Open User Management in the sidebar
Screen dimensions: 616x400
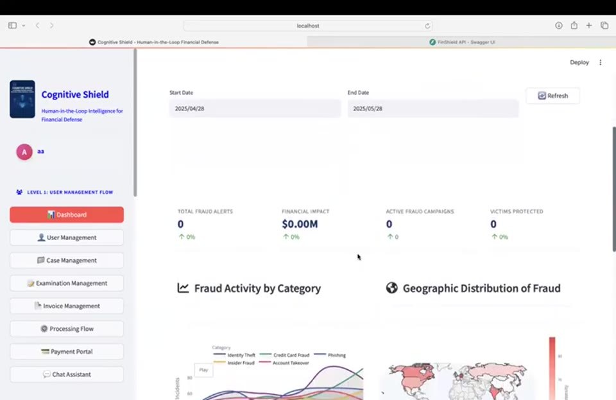67,238
